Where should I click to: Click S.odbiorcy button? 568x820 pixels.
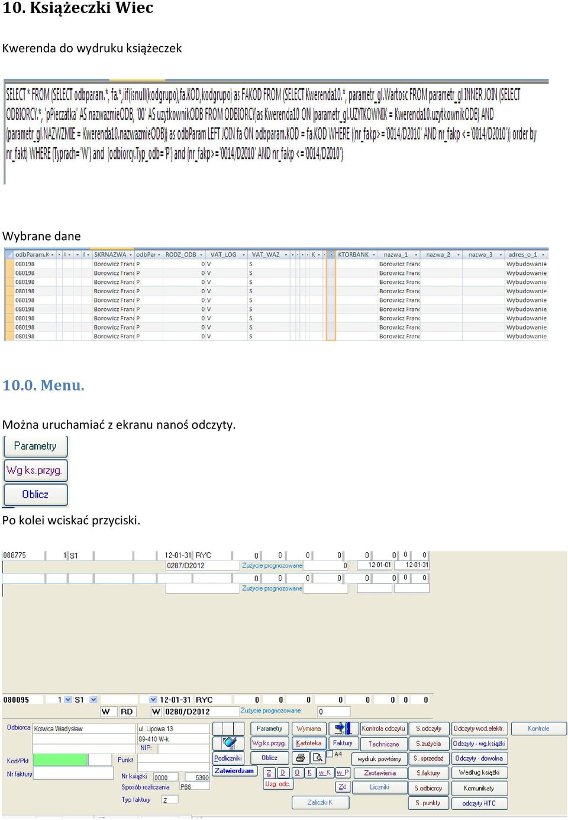428,788
